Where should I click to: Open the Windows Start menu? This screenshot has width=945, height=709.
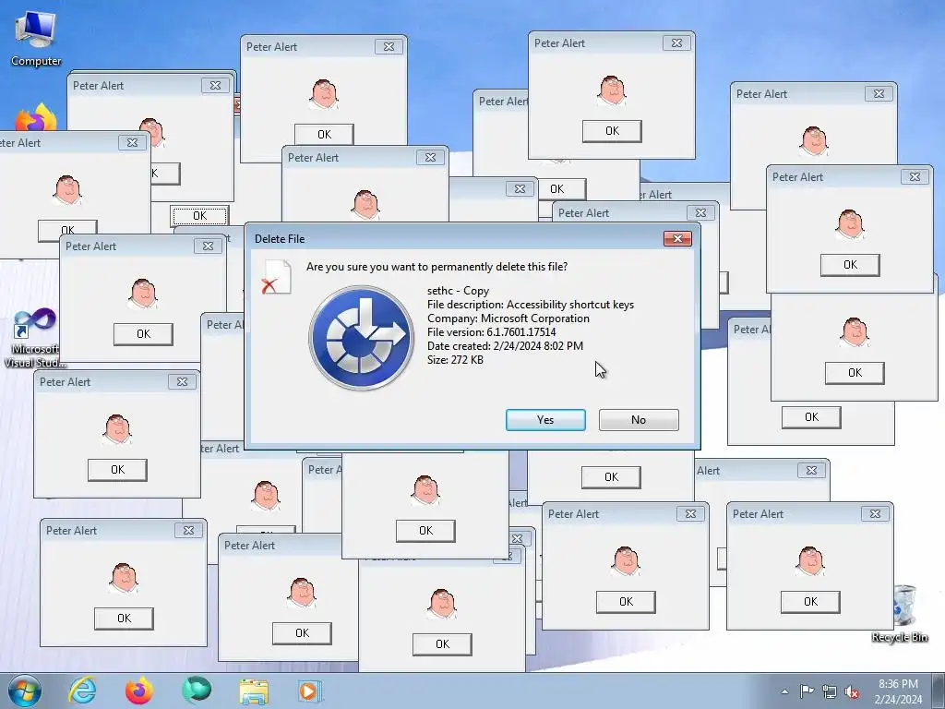(25, 691)
